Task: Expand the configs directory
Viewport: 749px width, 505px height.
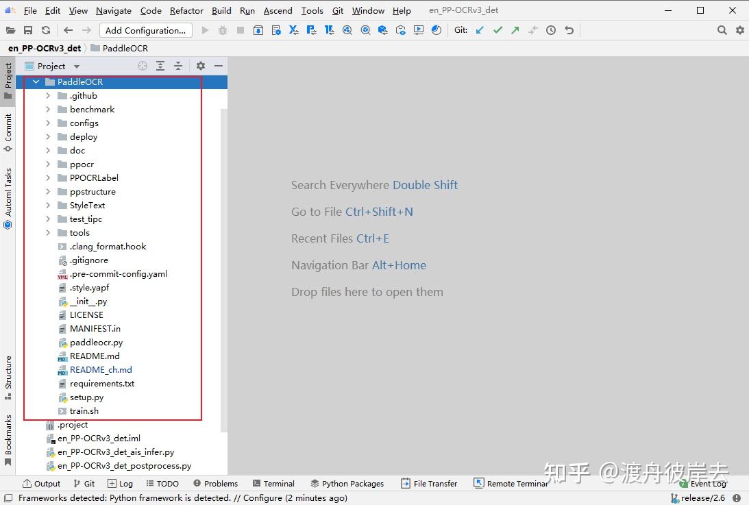Action: click(48, 123)
